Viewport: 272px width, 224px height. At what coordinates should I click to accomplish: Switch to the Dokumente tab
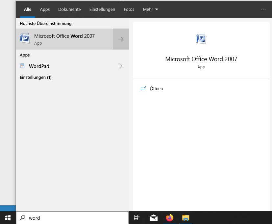[x=69, y=9]
